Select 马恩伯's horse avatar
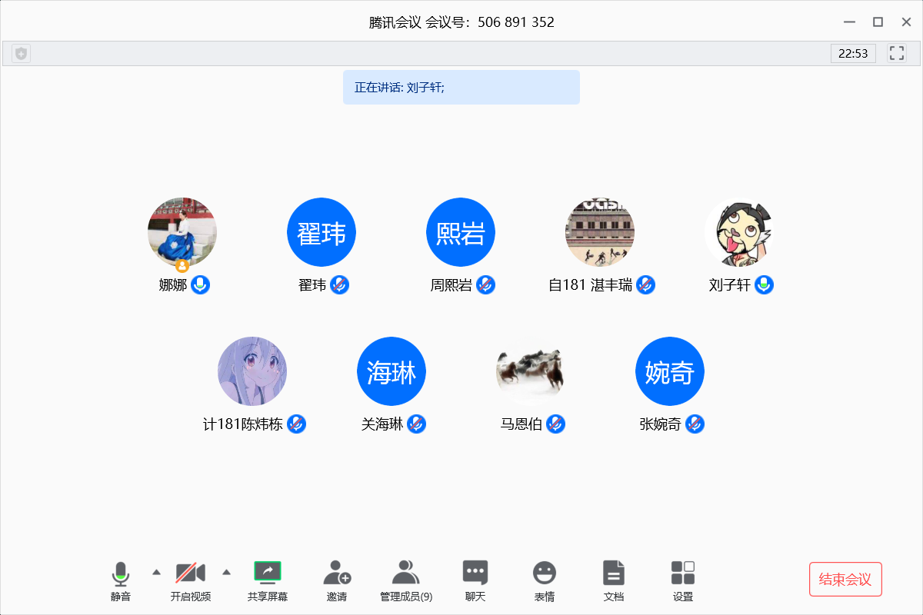Viewport: 923px width, 615px height. pyautogui.click(x=531, y=371)
